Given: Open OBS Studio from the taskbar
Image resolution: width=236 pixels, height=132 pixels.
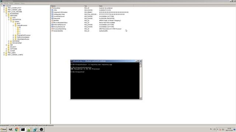Looking at the screenshot, I should [x=41, y=129].
